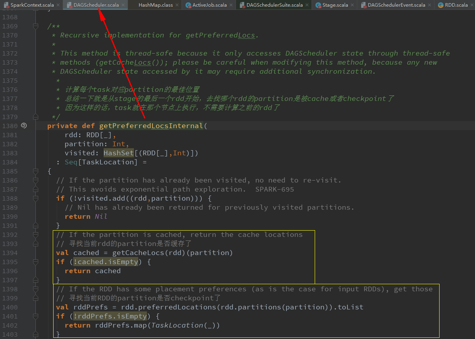
Task: Click TaskLocation(_) on line 1402
Action: [x=183, y=325]
